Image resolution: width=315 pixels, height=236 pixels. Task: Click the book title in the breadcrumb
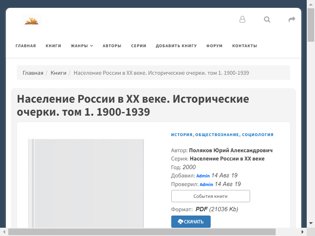coord(161,73)
